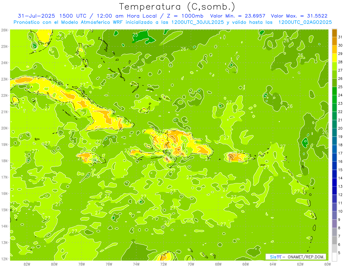Click the 11 label on the color scale
The width and height of the screenshot is (348, 268).
340,203
